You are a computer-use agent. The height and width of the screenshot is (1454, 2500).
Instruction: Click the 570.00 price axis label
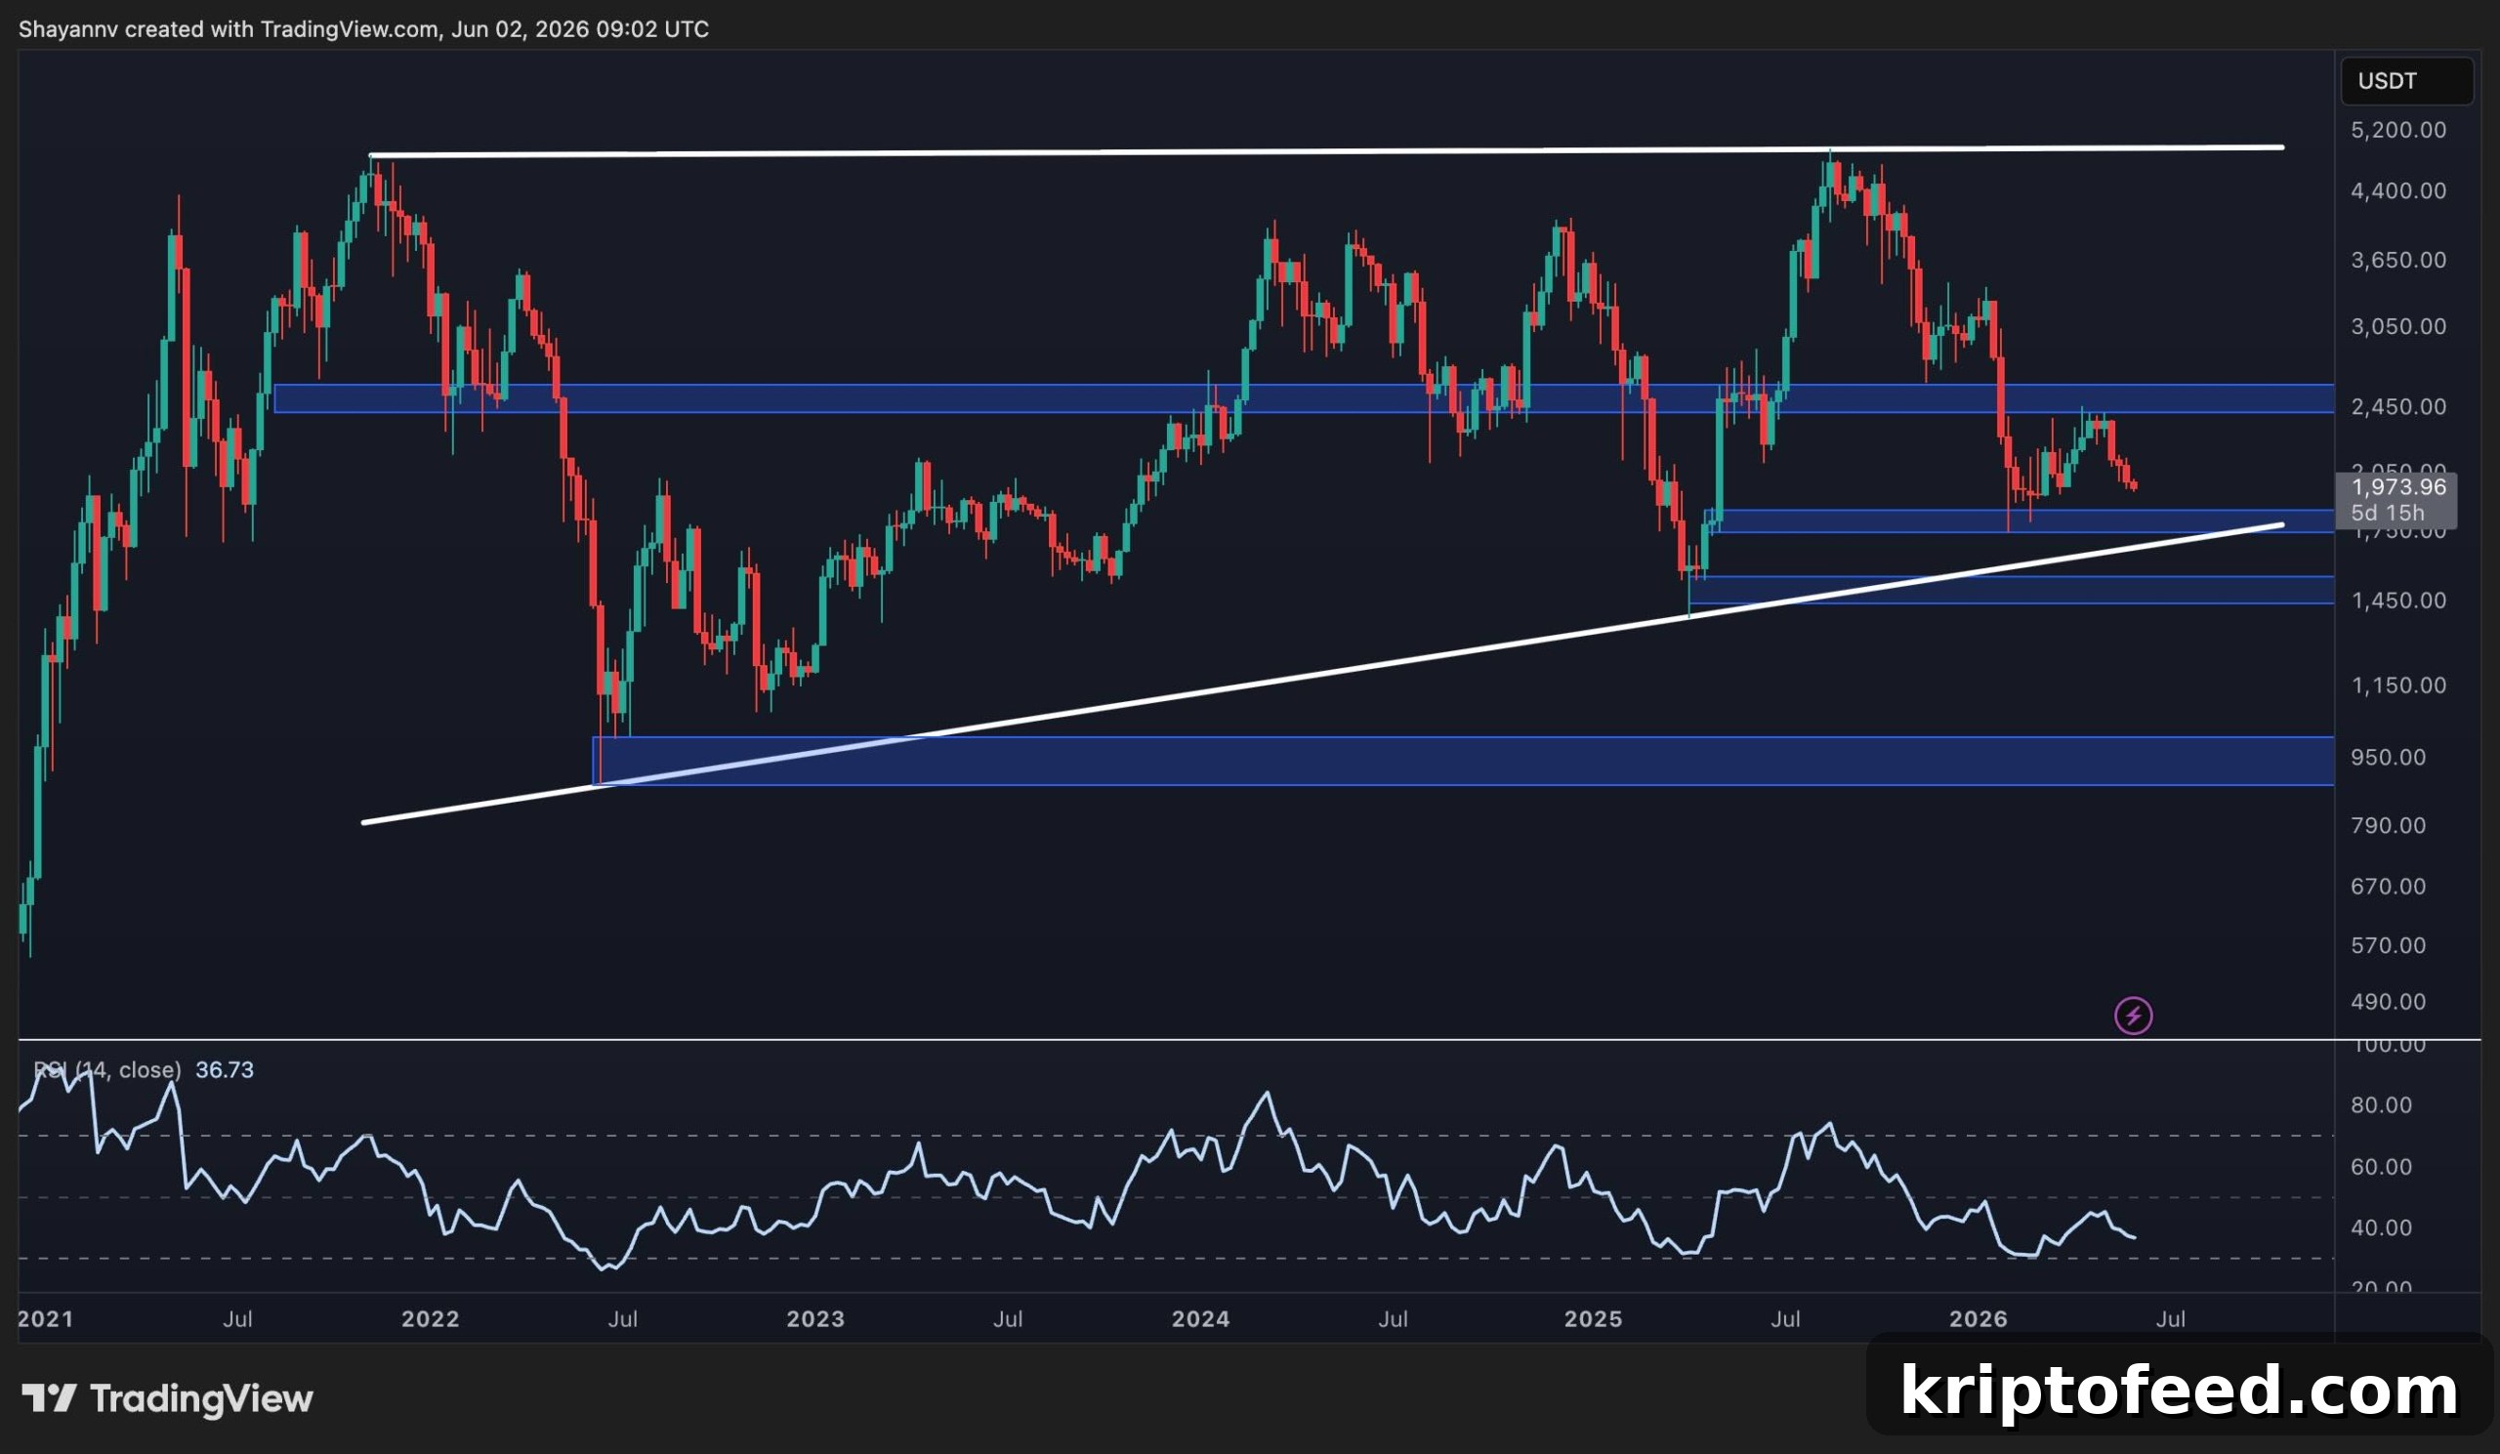pos(2388,945)
